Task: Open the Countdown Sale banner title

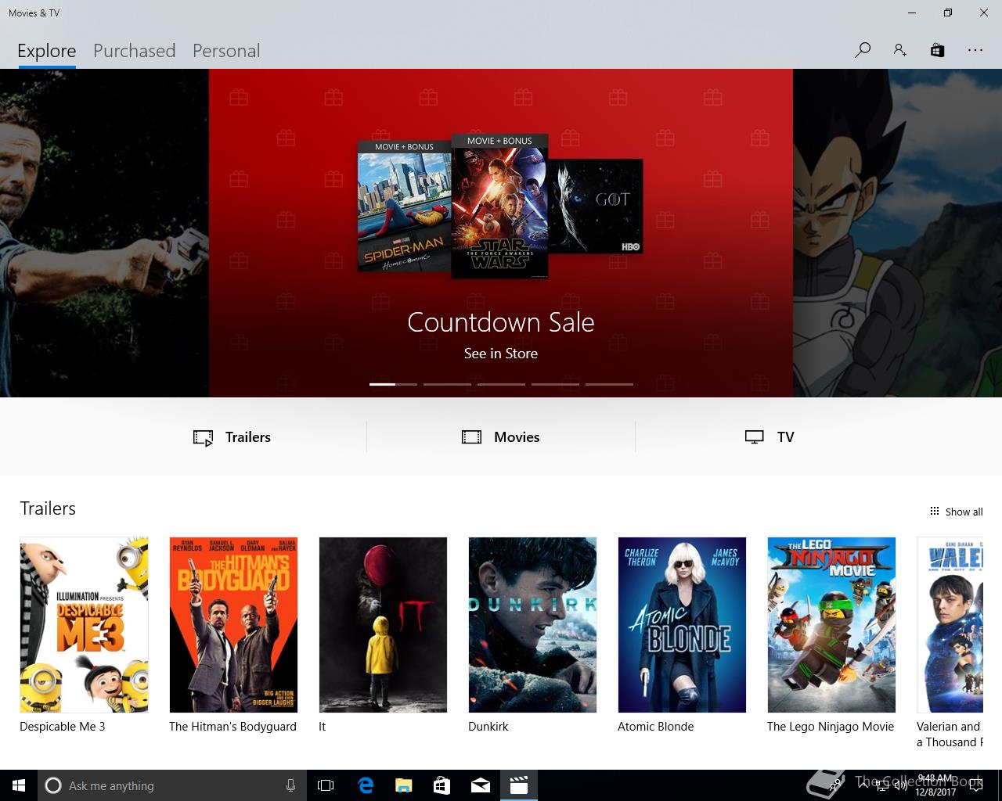Action: point(501,322)
